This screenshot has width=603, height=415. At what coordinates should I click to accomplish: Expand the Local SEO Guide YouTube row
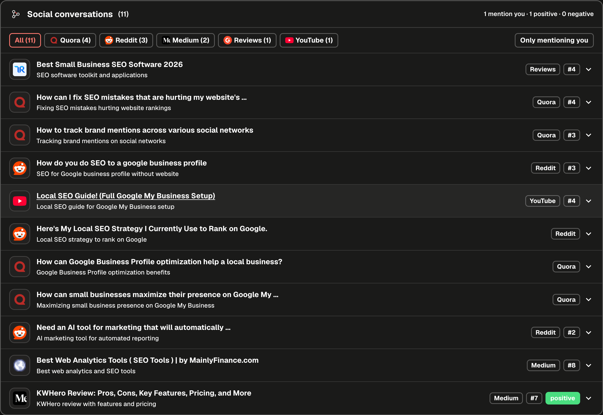tap(589, 201)
